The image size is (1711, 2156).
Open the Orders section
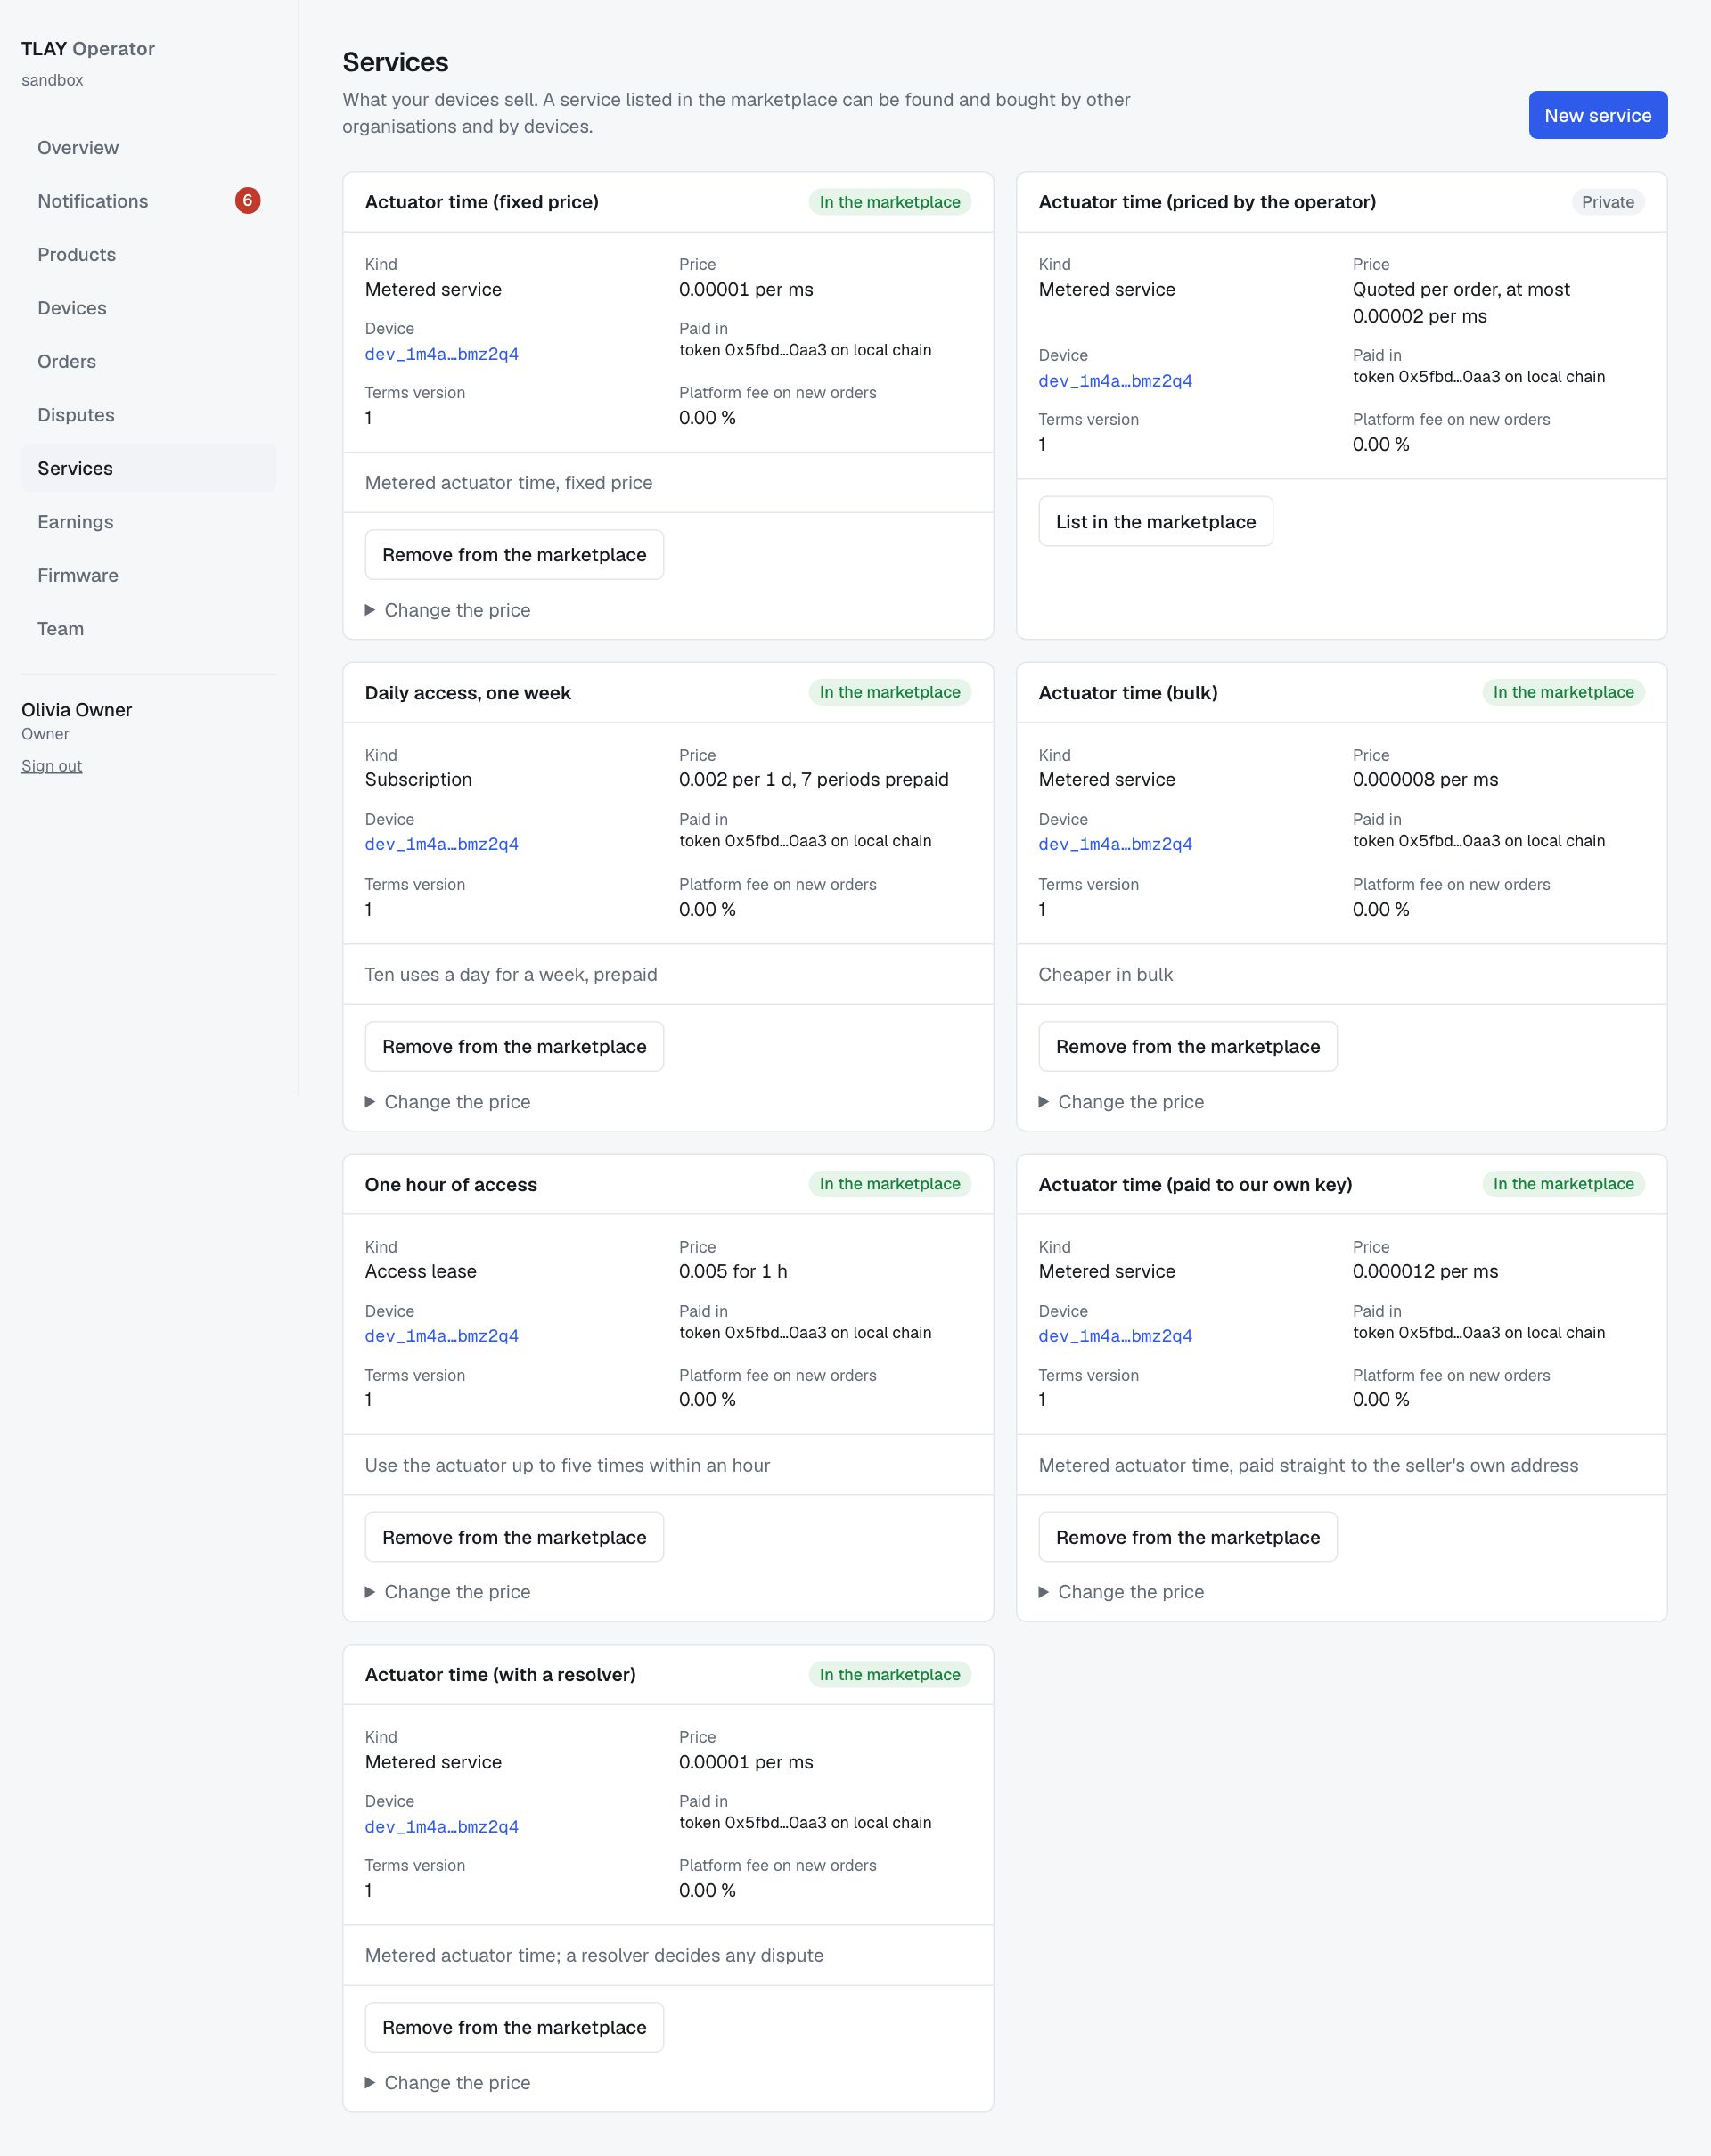coord(148,362)
